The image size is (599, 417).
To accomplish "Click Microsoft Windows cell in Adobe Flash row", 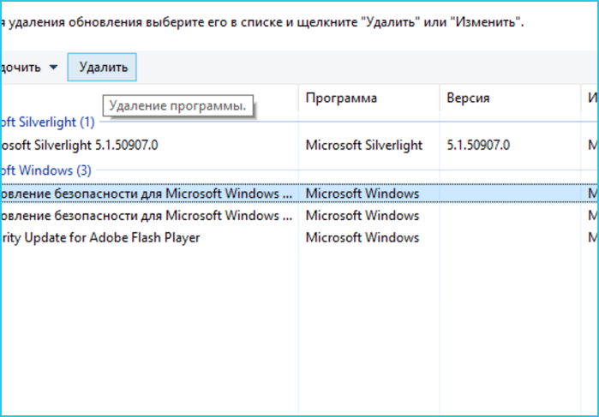I will (x=362, y=238).
